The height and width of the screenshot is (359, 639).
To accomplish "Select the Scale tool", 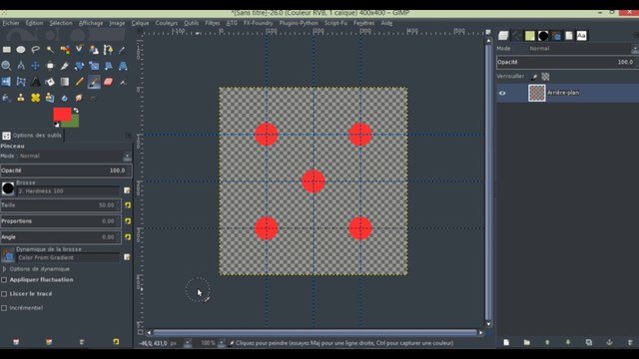I will (x=94, y=66).
